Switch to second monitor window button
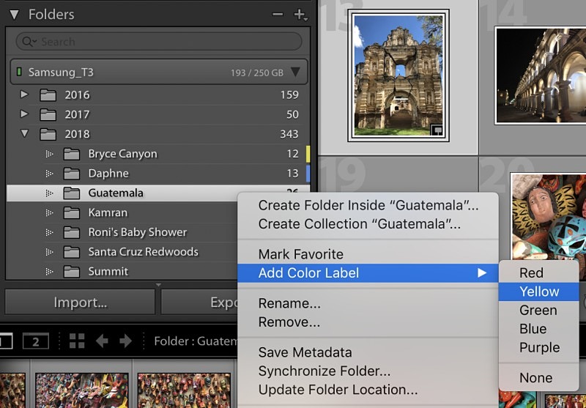This screenshot has width=586, height=408. pyautogui.click(x=35, y=341)
